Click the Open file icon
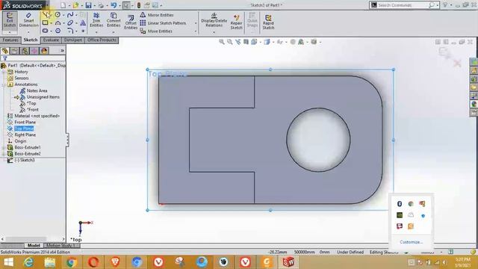The height and width of the screenshot is (269, 478). [x=75, y=5]
